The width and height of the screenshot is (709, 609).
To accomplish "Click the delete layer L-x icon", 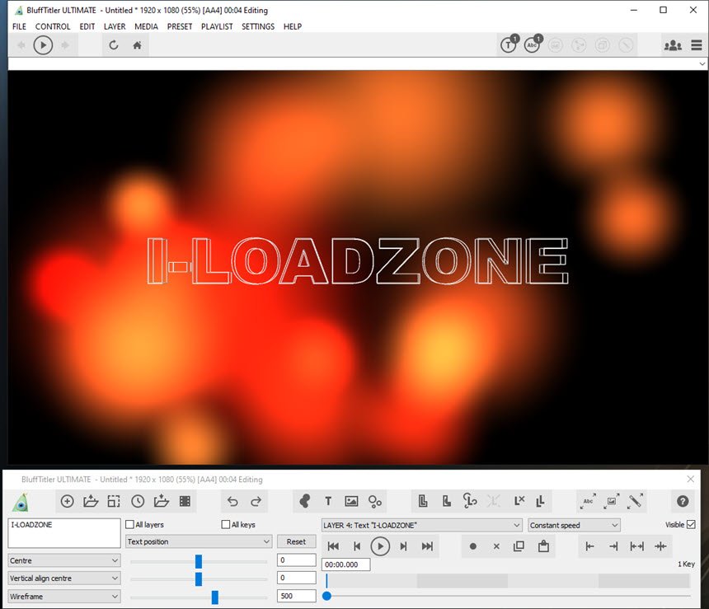I will [519, 500].
